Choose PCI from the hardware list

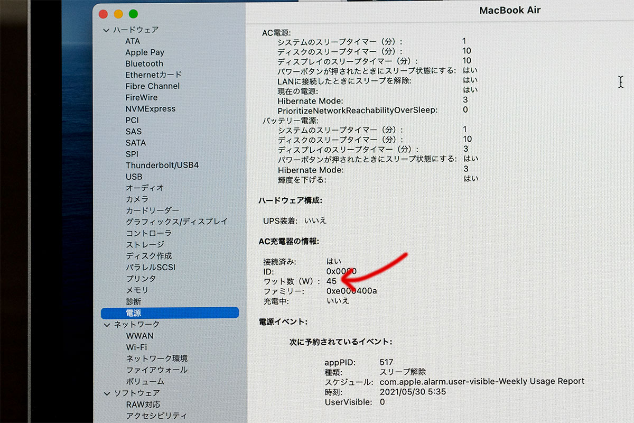(x=132, y=120)
